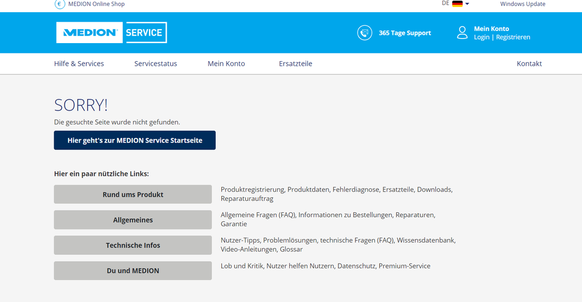Select Ersatzteile in the navigation bar

[x=295, y=63]
